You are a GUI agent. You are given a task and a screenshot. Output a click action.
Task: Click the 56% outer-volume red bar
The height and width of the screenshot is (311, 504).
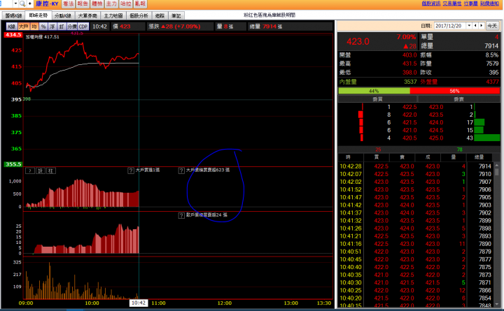455,91
